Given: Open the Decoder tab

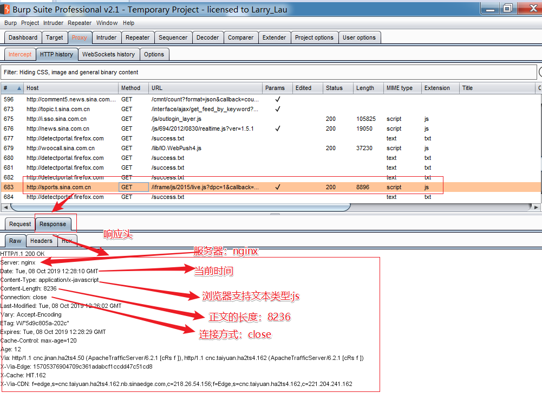Looking at the screenshot, I should point(207,37).
